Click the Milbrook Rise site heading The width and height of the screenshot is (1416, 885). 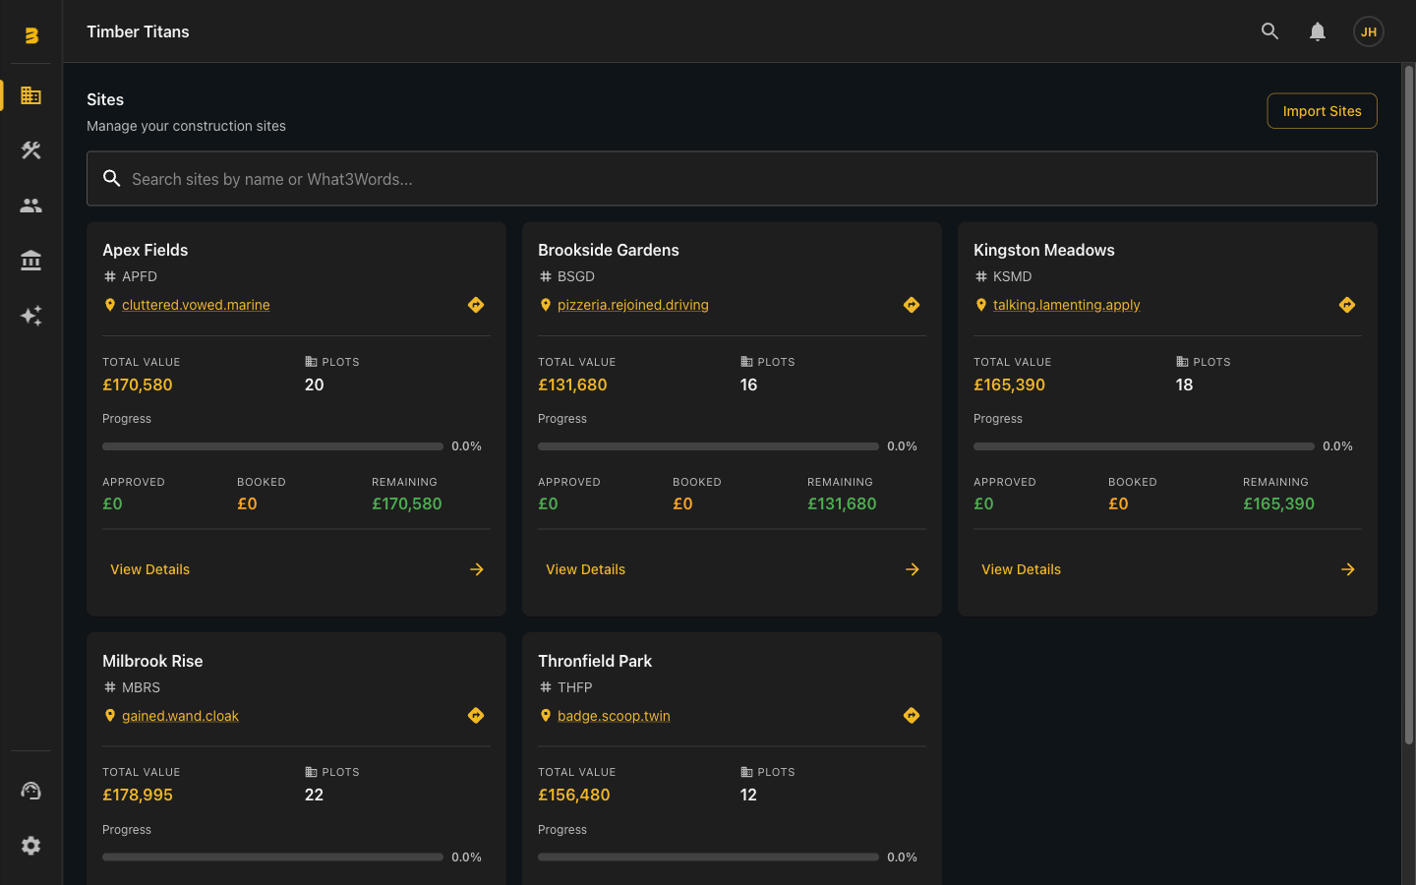tap(152, 661)
